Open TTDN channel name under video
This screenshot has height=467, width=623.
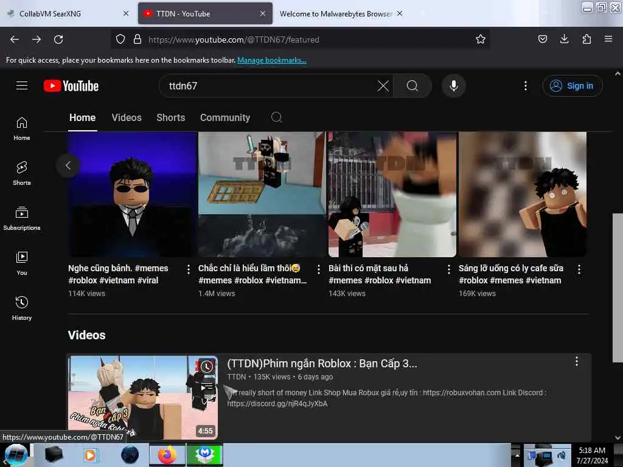tap(237, 376)
